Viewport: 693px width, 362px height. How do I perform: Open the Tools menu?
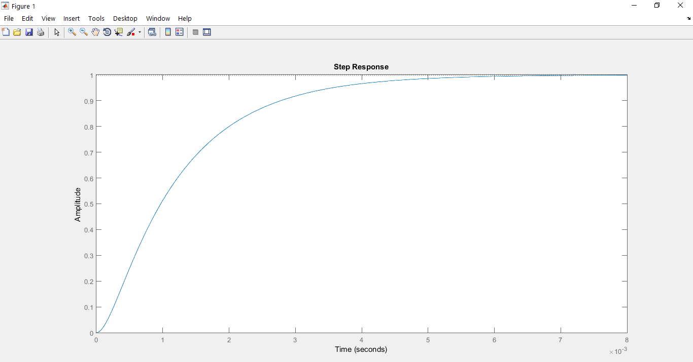coord(96,18)
